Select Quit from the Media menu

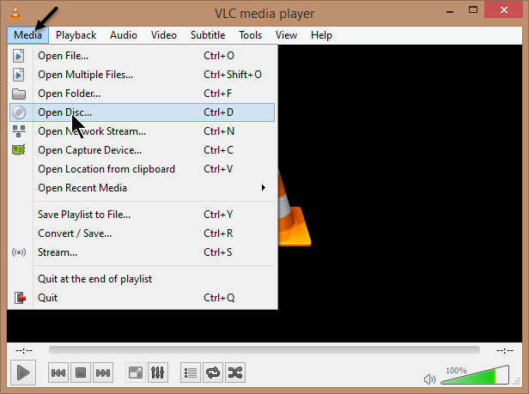coord(142,298)
